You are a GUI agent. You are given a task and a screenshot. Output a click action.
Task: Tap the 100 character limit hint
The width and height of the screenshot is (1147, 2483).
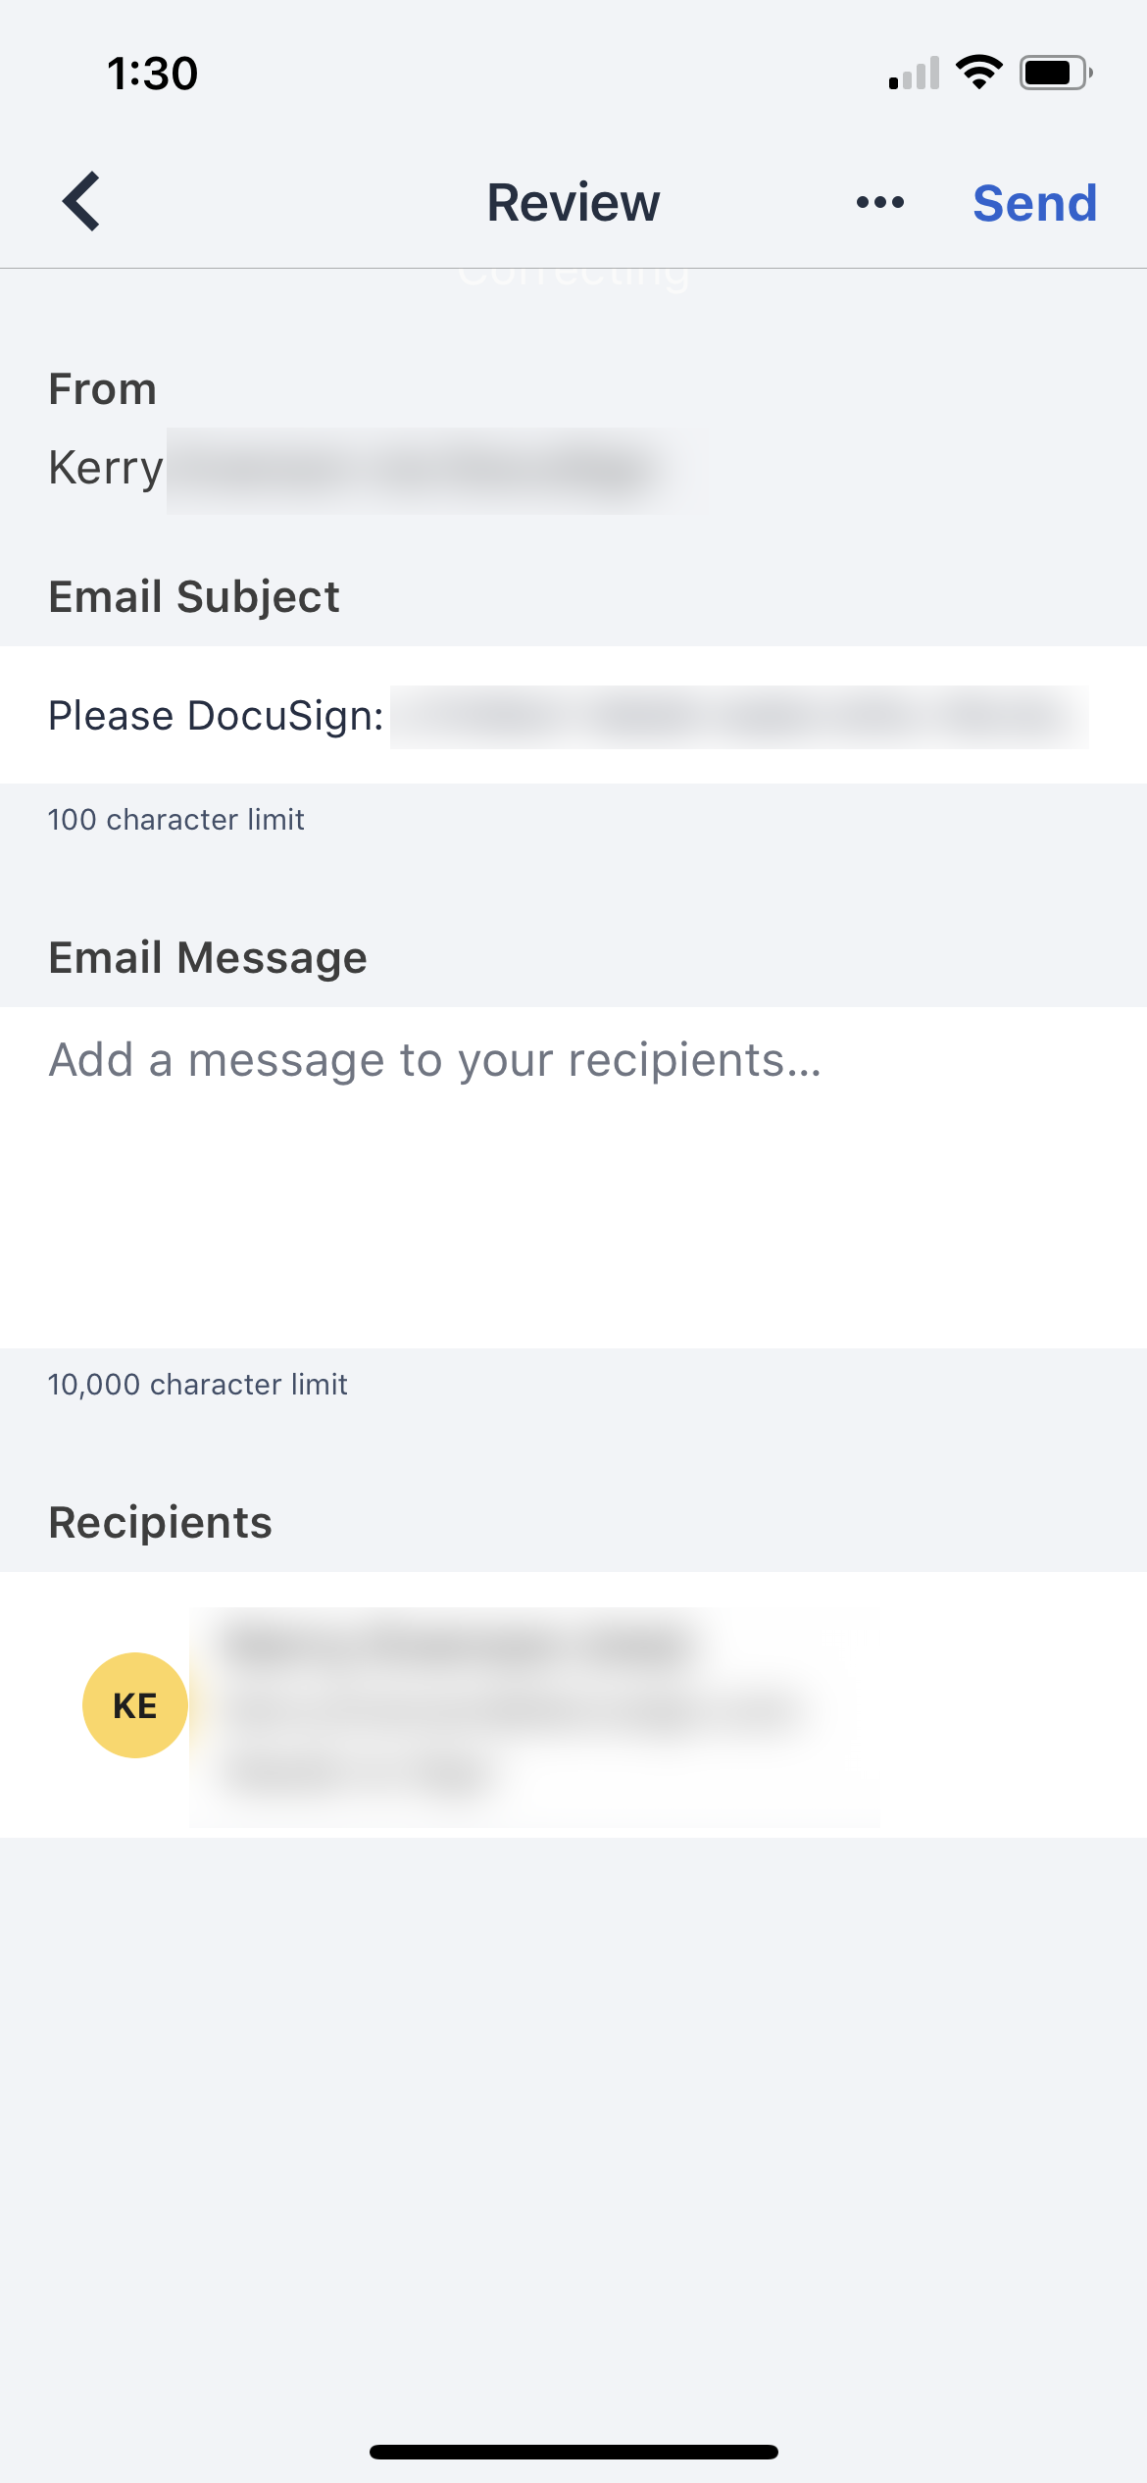[176, 820]
